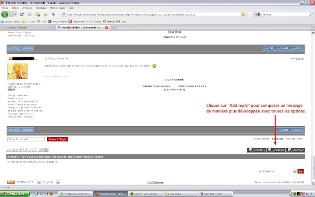Open the Historique menu

click(41, 8)
